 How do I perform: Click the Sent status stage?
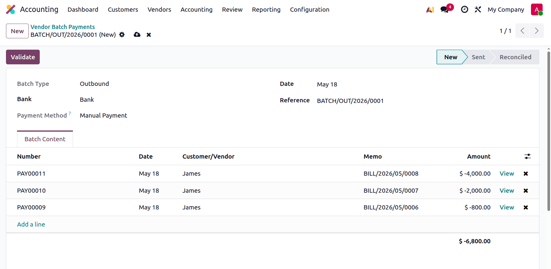478,57
